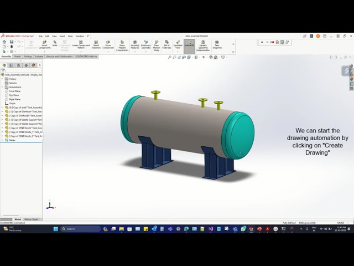354x266 pixels.
Task: Open Assembly Features tool
Action: tap(135, 45)
